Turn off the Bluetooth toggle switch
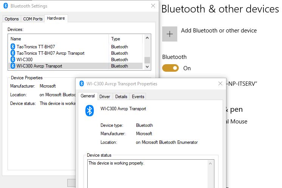This screenshot has height=188, width=282. coord(170,68)
